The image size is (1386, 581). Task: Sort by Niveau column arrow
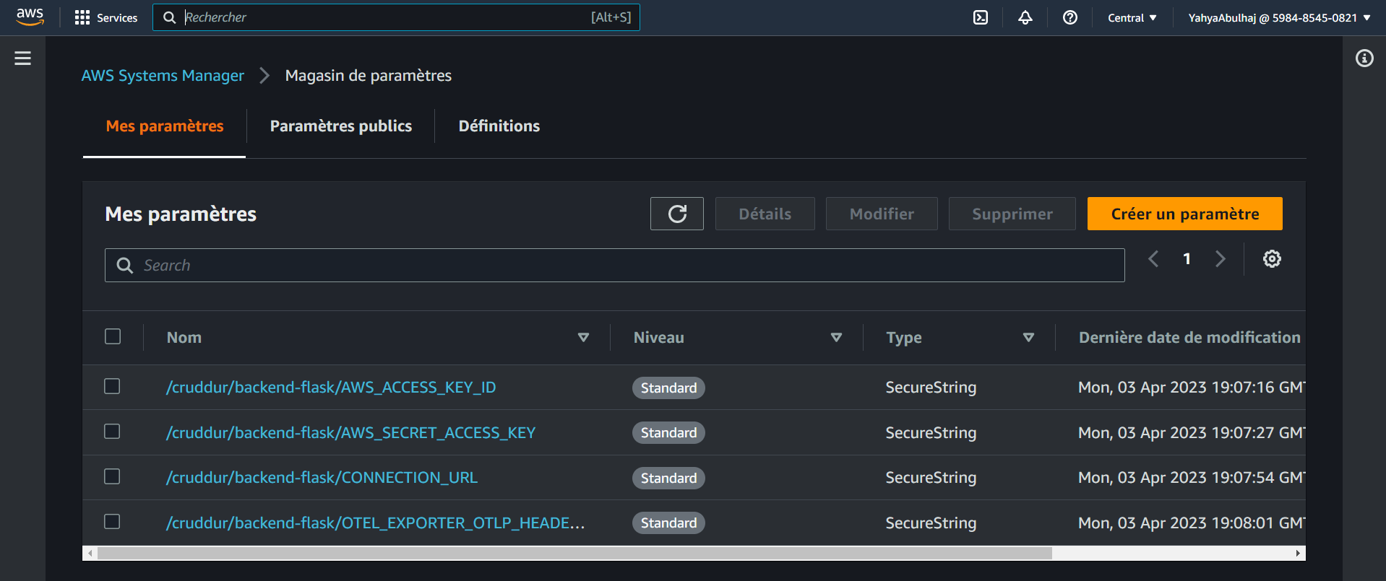[x=837, y=338]
